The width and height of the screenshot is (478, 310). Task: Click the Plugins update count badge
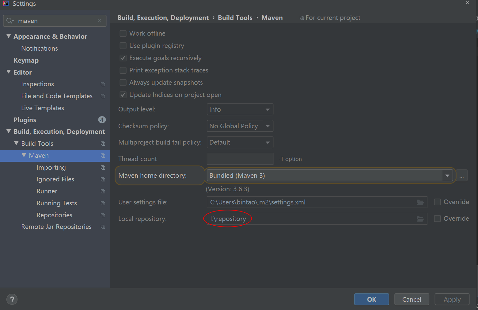point(102,120)
